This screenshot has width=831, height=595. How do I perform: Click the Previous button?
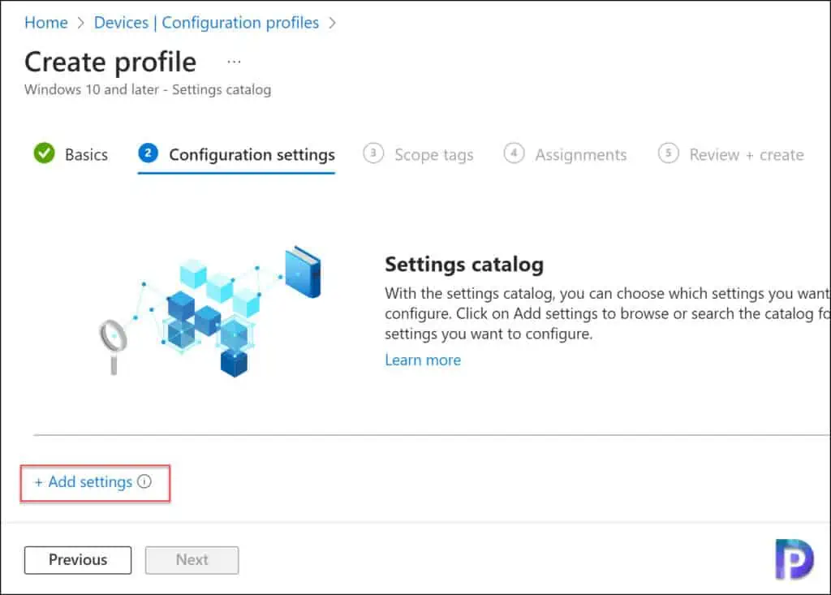click(78, 560)
